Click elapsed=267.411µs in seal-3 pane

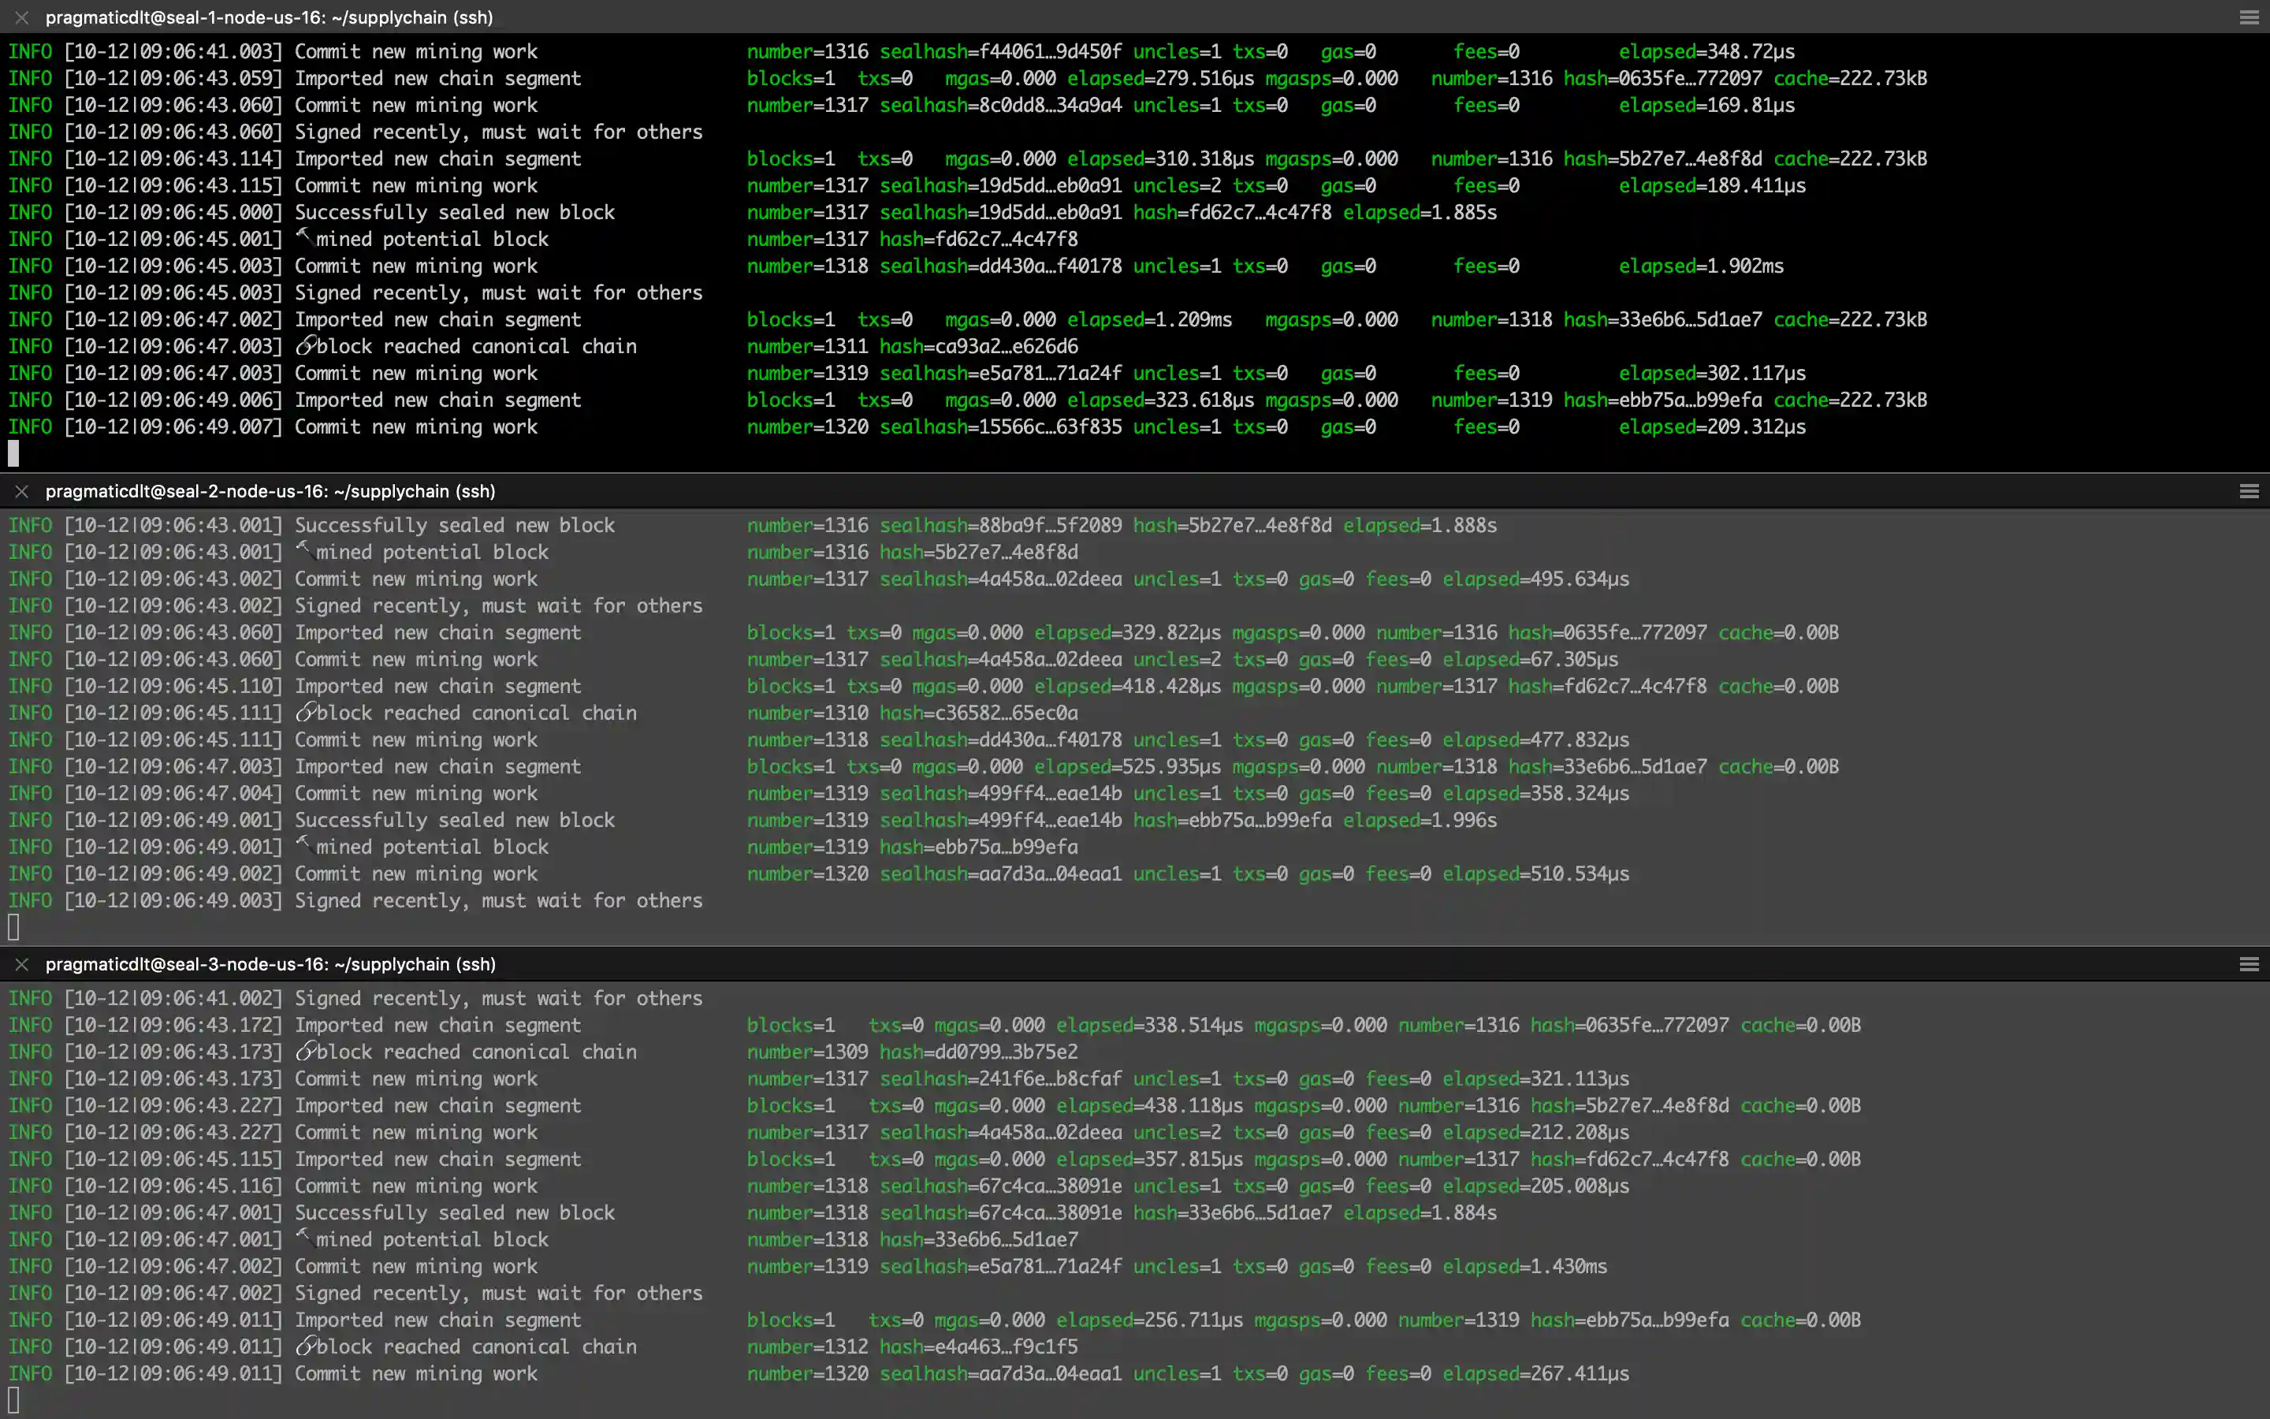coord(1535,1374)
